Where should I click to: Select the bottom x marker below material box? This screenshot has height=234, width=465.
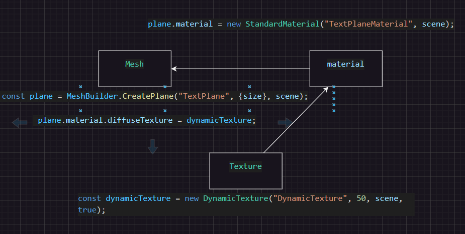[334, 111]
